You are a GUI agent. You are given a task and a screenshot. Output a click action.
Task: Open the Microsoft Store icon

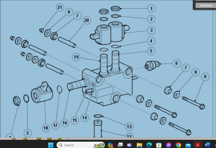pyautogui.click(x=159, y=145)
